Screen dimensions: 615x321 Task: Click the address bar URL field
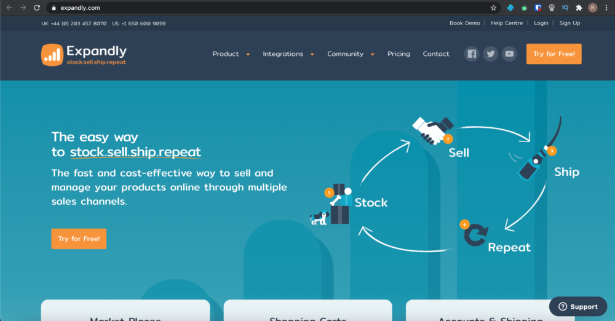[274, 7]
